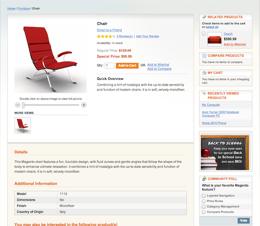Click the zoom out minus icon
Viewport: 260px width, 226px height.
(x=18, y=105)
